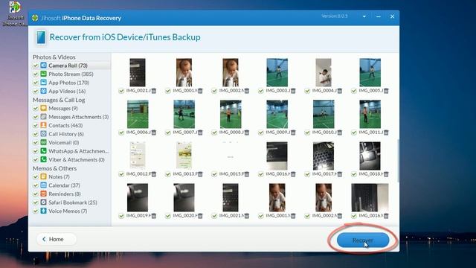This screenshot has width=476, height=268.
Task: Select Messages (9) in the sidebar
Action: point(63,108)
